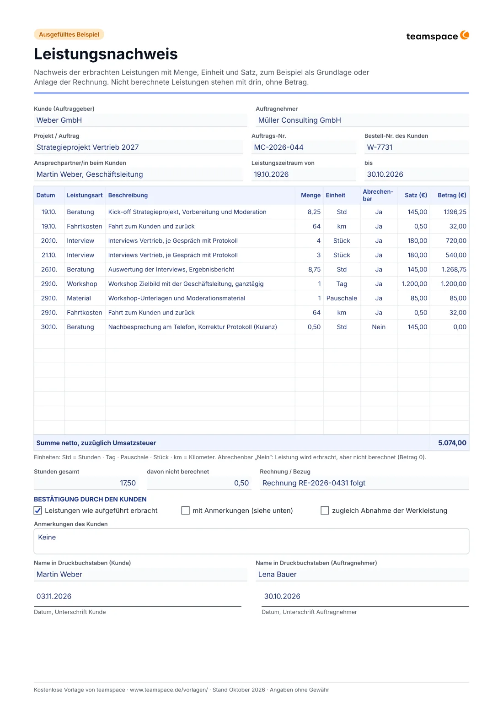
Task: Uncheck "Leistungen wie aufgeführt erbracht" checkbox
Action: 38,511
